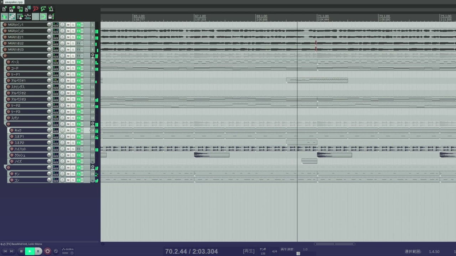Screen dimensions: 456x256
Task: Bypass FX on リード2 track
Action: coord(82,106)
